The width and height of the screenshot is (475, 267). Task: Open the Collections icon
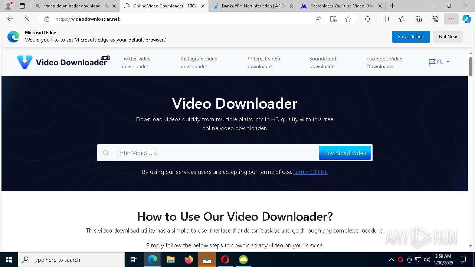click(419, 19)
